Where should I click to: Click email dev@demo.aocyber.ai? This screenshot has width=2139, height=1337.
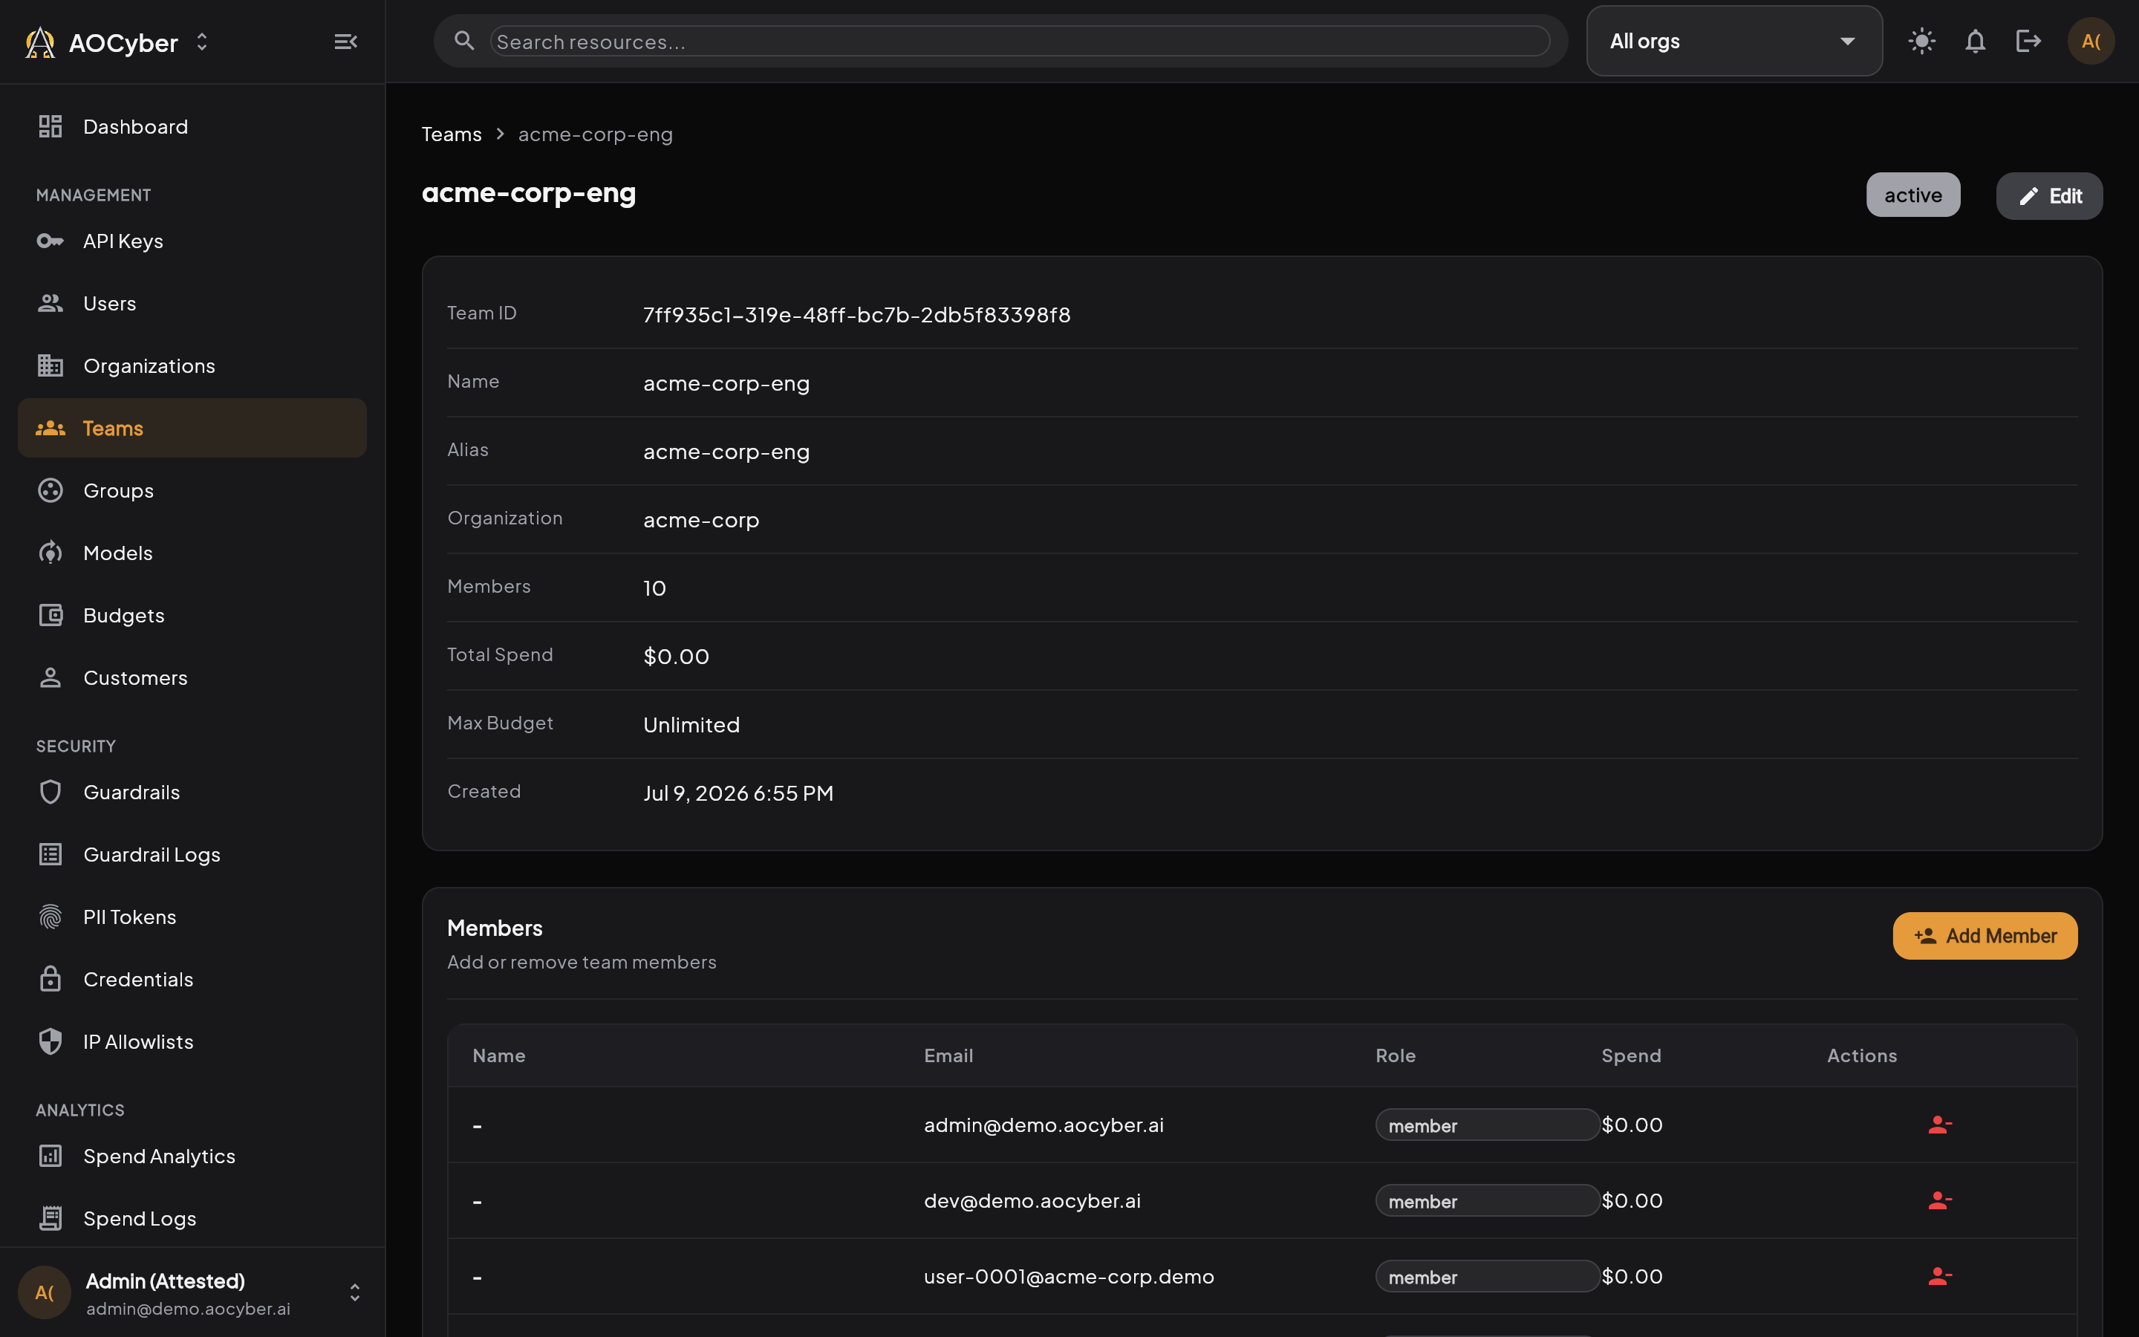(1032, 1201)
